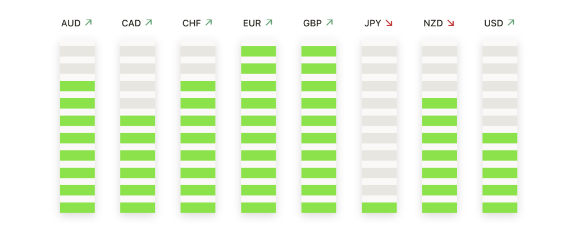The width and height of the screenshot is (575, 234).
Task: Open the EUR currency heading
Action: [x=252, y=24]
